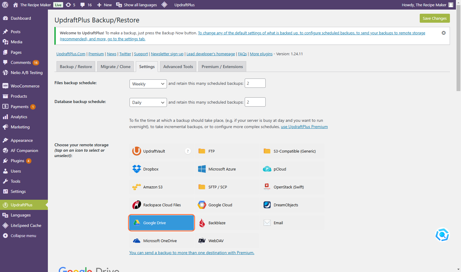The width and height of the screenshot is (461, 272).
Task: Focus the files retain backups number field
Action: [255, 83]
